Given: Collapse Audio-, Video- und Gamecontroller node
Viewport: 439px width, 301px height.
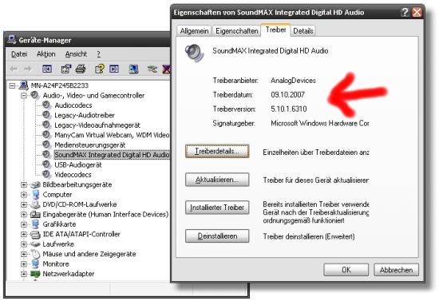Looking at the screenshot, I should tap(24, 96).
